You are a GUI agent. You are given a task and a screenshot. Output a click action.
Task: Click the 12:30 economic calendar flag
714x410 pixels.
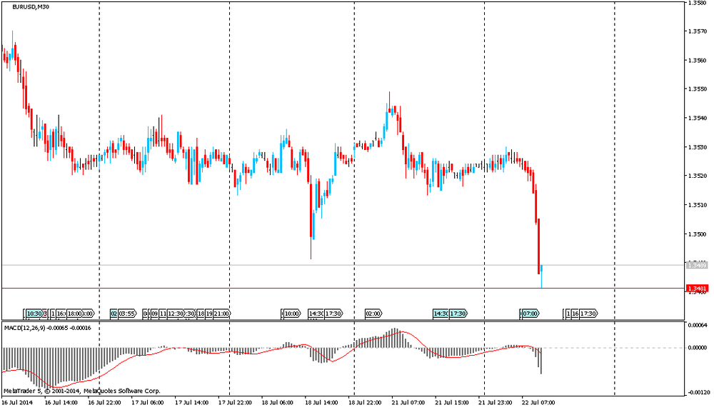(x=176, y=314)
